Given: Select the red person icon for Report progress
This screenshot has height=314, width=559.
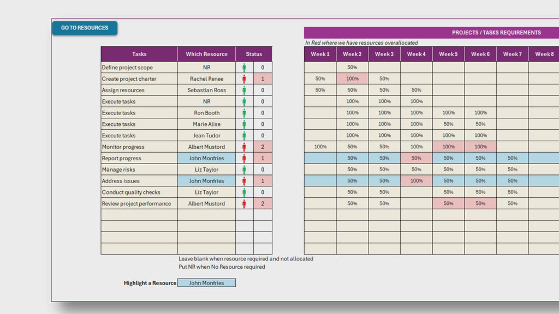Looking at the screenshot, I should (x=244, y=159).
